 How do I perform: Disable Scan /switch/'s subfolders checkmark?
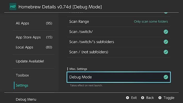[x=166, y=42]
